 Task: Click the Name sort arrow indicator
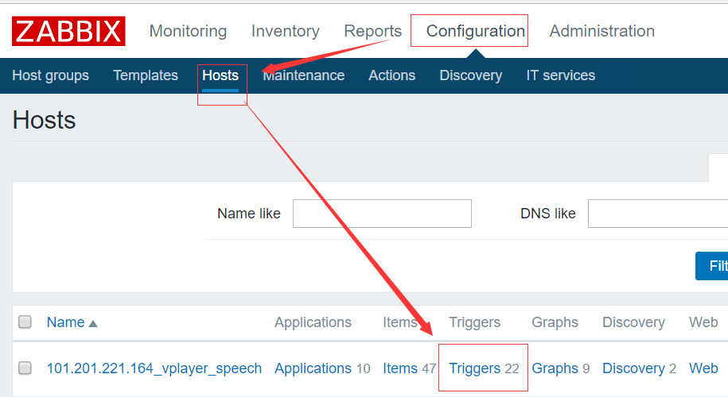(x=93, y=324)
